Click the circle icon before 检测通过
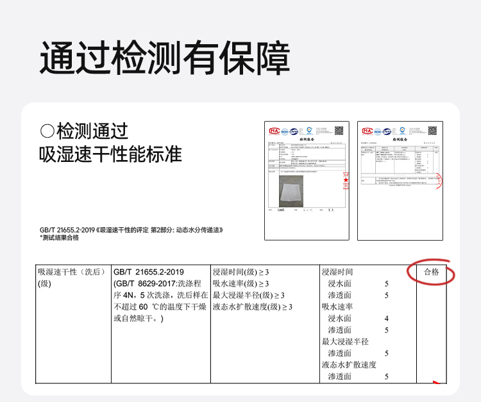 click(x=47, y=131)
